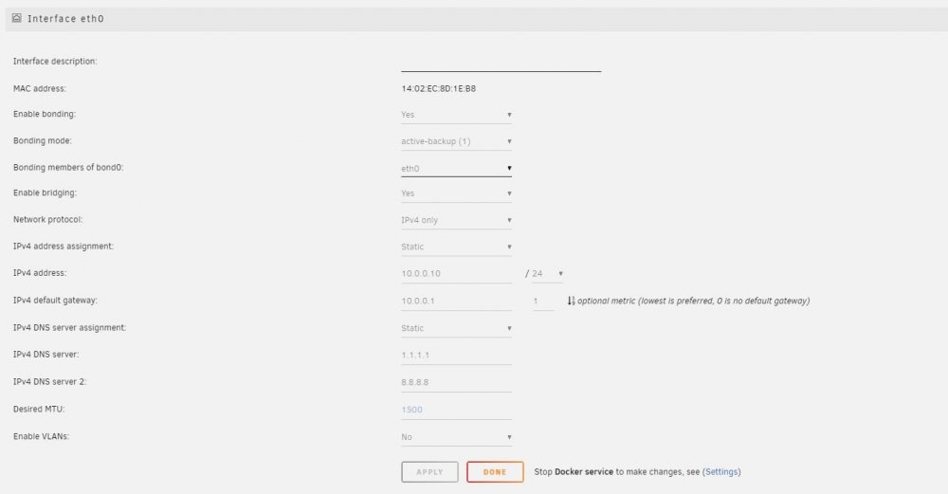The width and height of the screenshot is (948, 494).
Task: Open IPv4 address assignment dropdown
Action: point(456,247)
